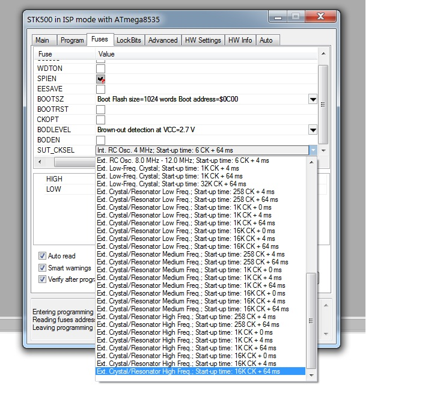Choose High Freq. 258 CK + 4 ms option
Screen dimensions: 428x393
(x=201, y=317)
